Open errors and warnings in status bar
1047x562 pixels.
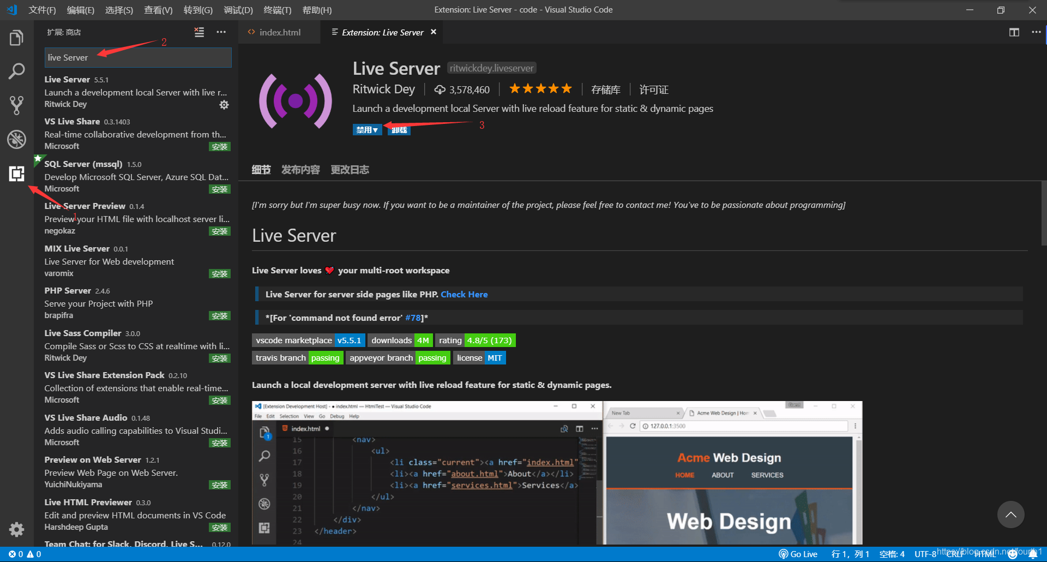point(25,554)
